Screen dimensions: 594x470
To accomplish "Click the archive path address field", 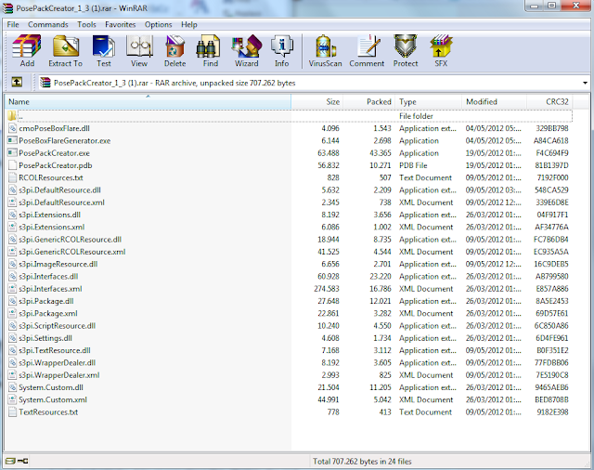I will tap(315, 83).
